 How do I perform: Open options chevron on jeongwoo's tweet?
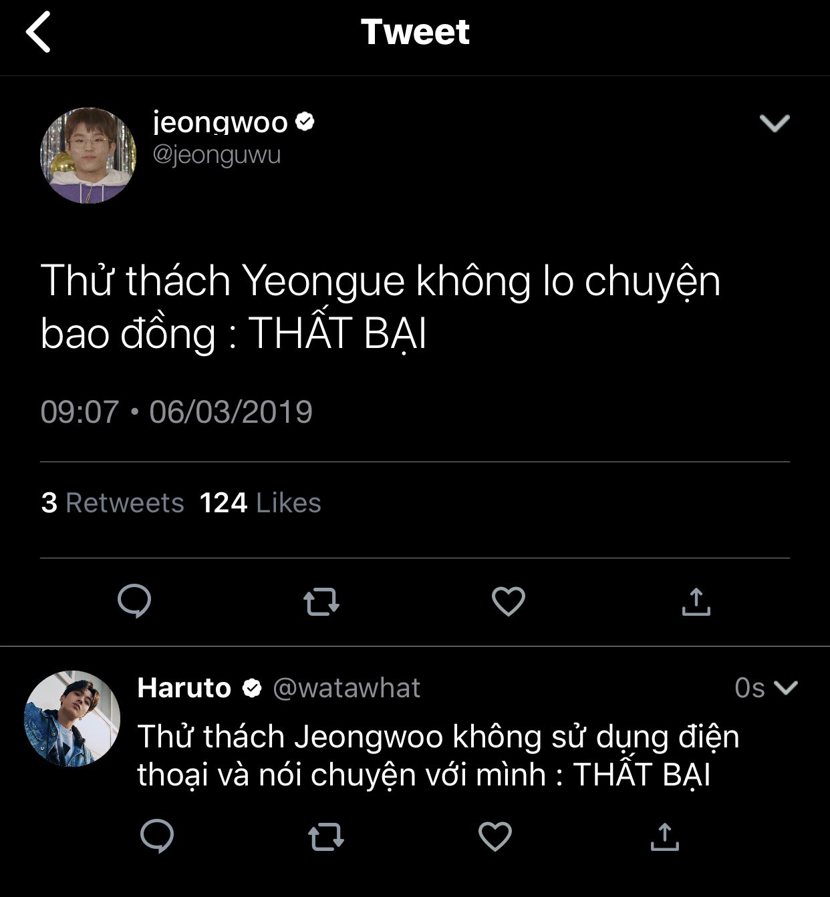pyautogui.click(x=775, y=123)
